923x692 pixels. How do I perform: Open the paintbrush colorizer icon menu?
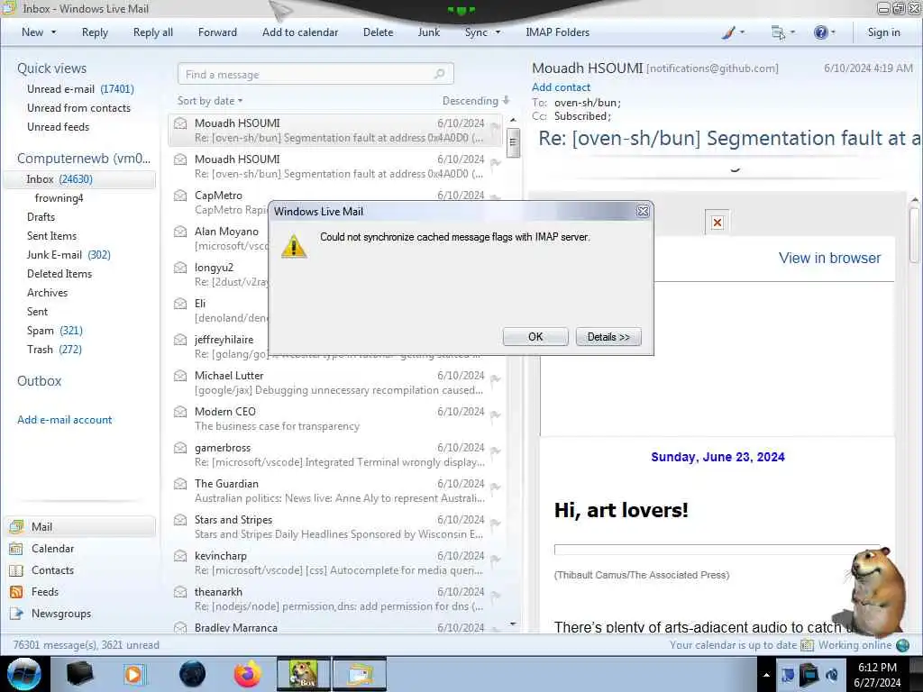pyautogui.click(x=733, y=32)
